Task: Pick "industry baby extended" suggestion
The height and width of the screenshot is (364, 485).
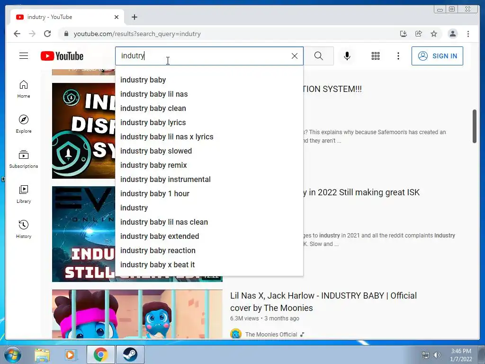Action: (209, 237)
